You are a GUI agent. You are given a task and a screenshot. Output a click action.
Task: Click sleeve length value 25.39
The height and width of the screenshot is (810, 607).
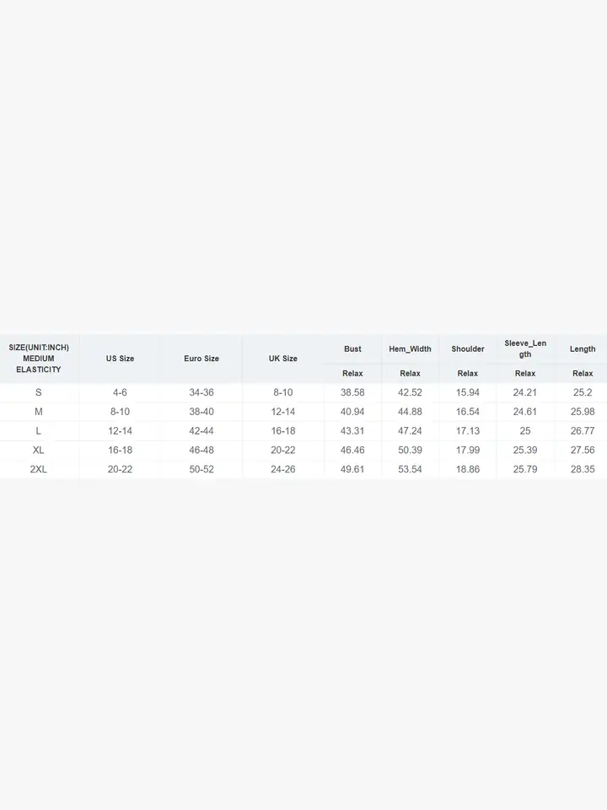pyautogui.click(x=525, y=450)
